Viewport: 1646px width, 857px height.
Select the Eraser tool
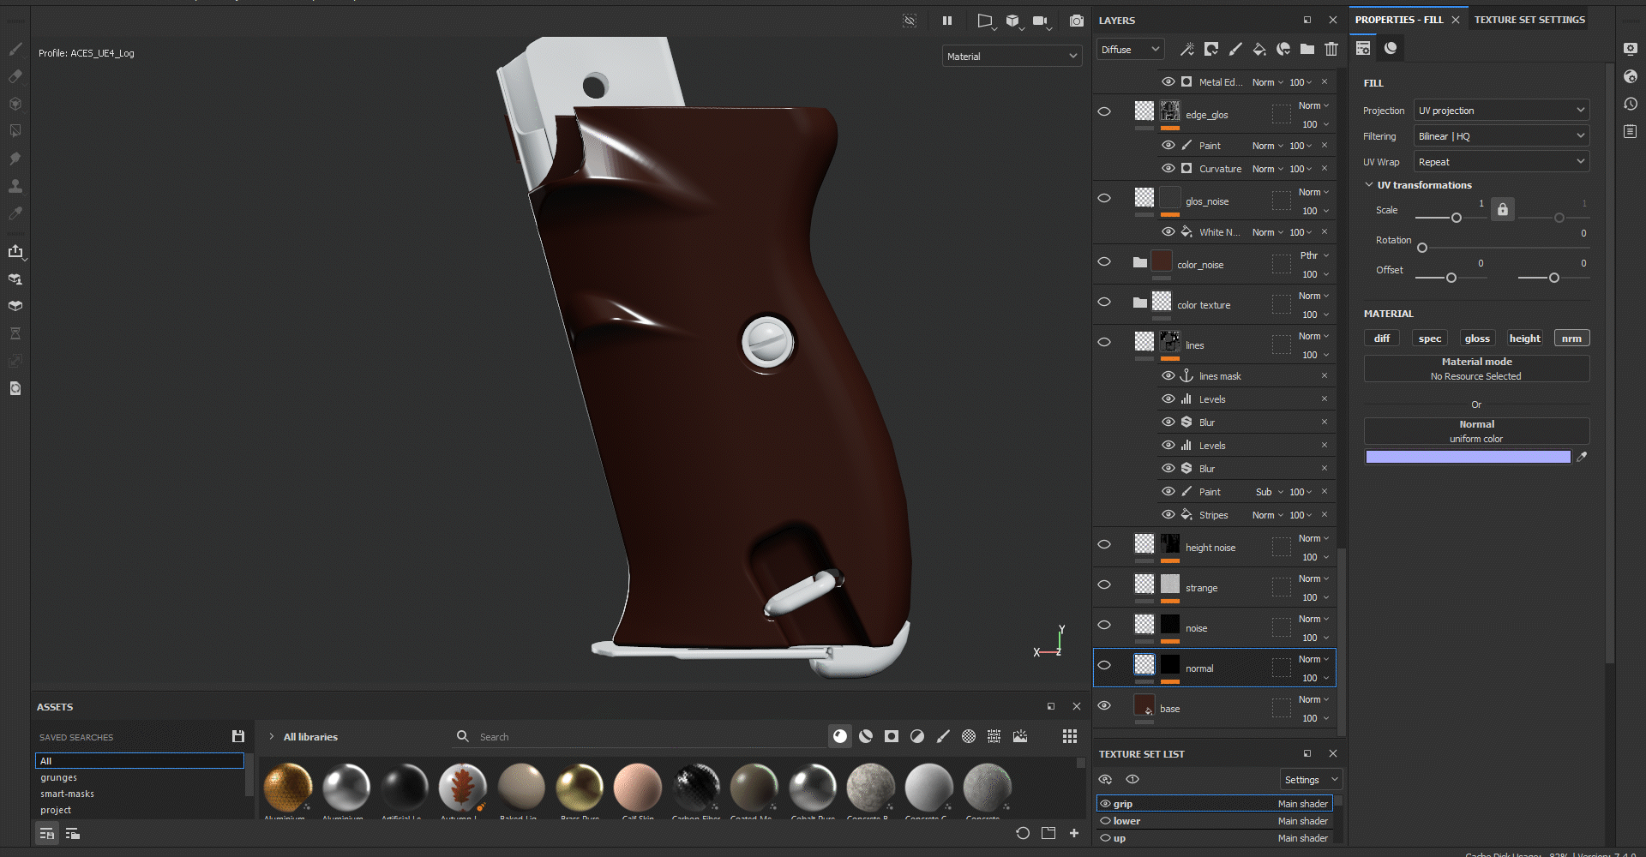(15, 76)
